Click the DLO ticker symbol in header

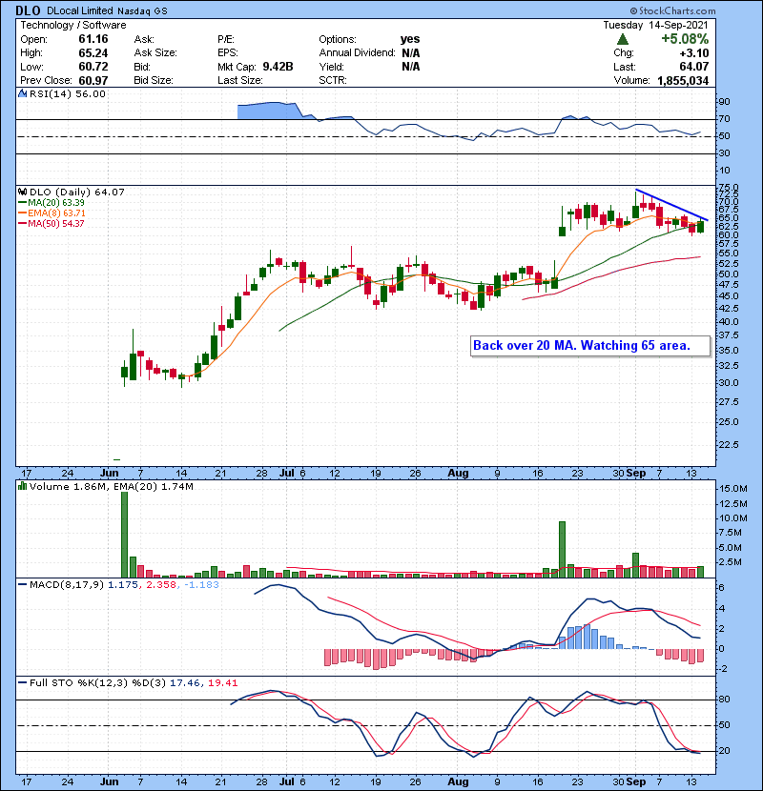coord(29,10)
